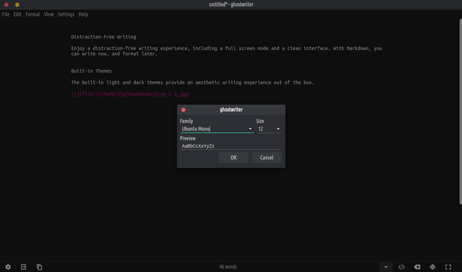This screenshot has height=272, width=462.
Task: Click the editor vertical scrollbar
Action: click(461, 112)
